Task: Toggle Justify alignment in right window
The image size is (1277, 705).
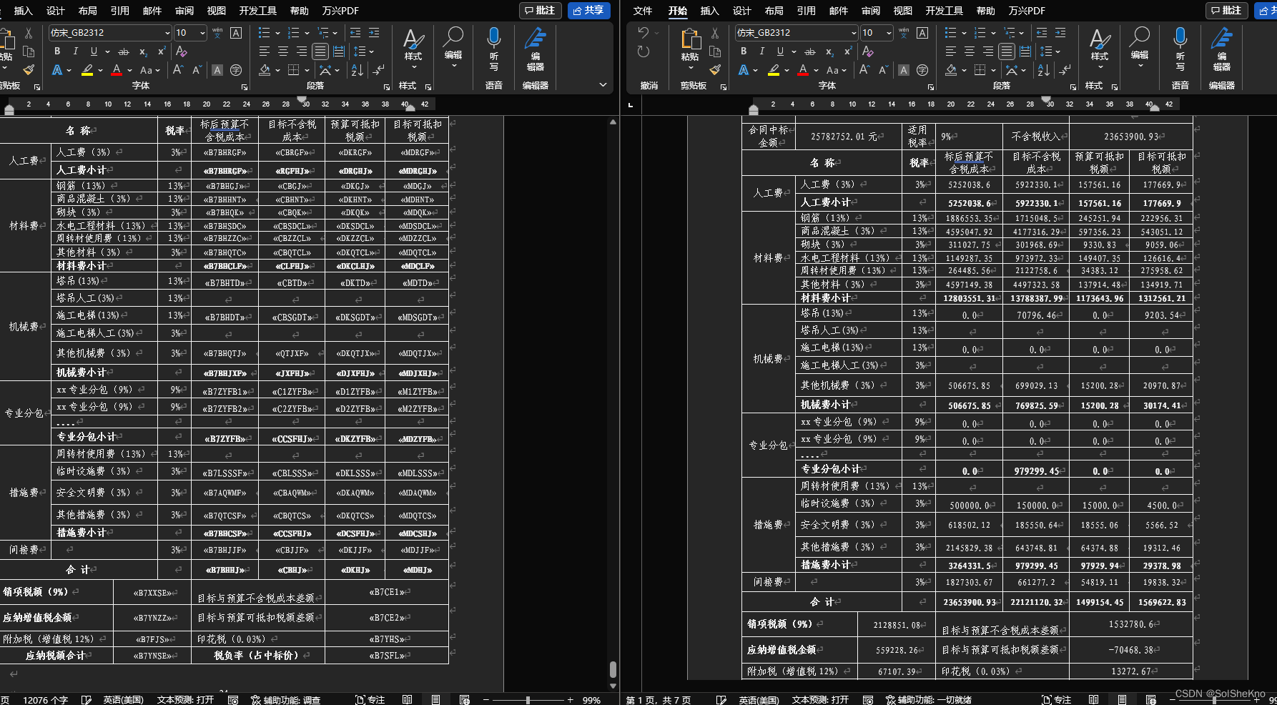Action: (x=1007, y=51)
